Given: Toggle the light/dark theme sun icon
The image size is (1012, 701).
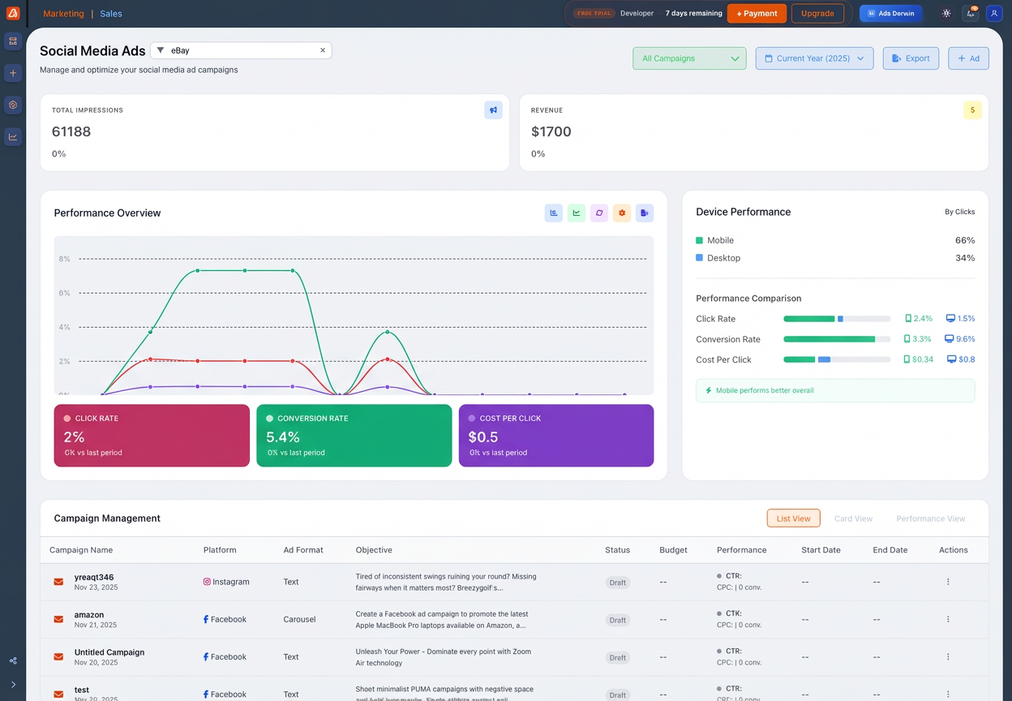Looking at the screenshot, I should (x=946, y=14).
